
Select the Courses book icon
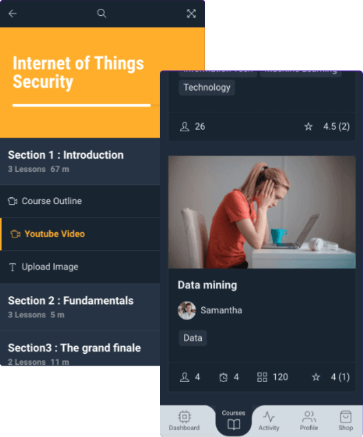tap(233, 425)
